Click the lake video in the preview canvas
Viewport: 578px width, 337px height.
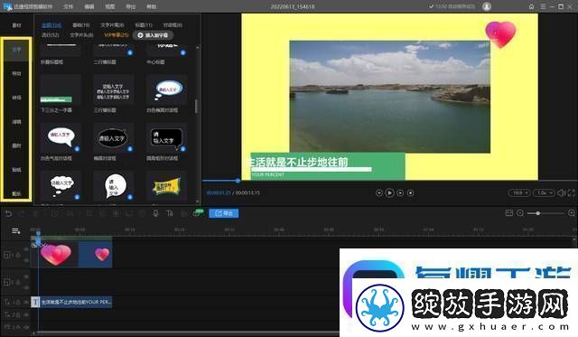pos(389,97)
